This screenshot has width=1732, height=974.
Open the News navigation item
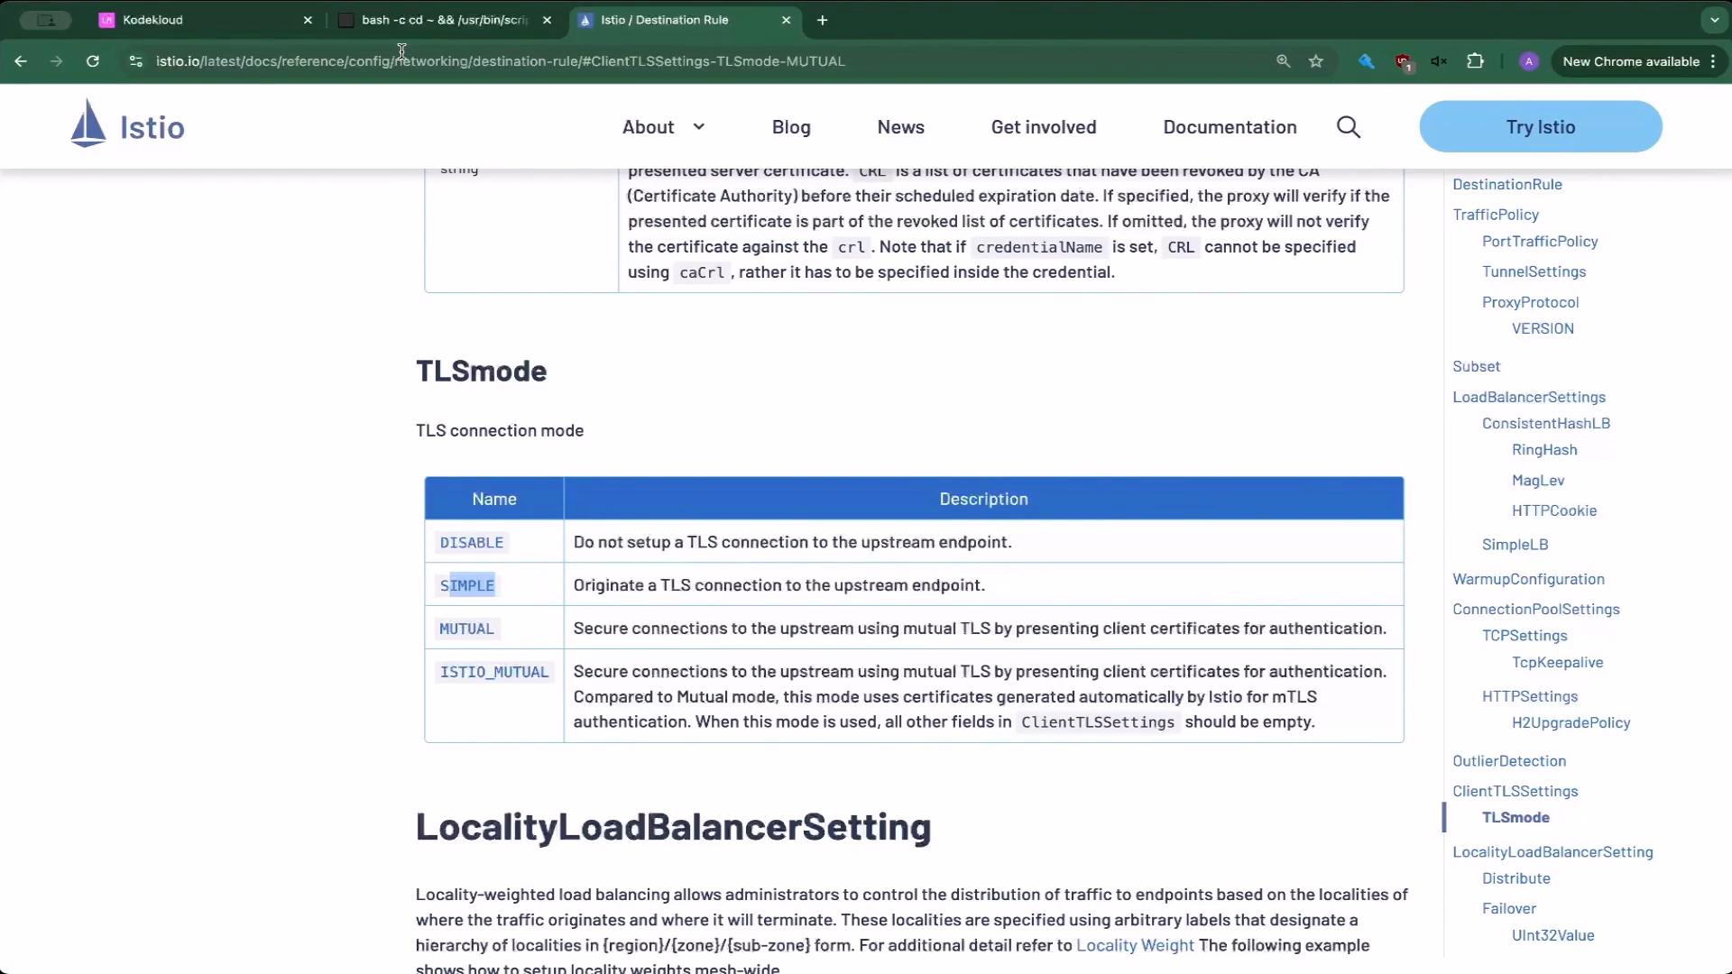[x=900, y=127]
